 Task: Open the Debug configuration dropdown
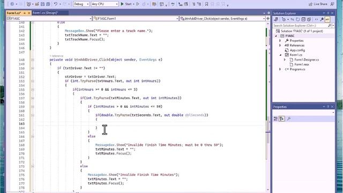[x=81, y=4]
